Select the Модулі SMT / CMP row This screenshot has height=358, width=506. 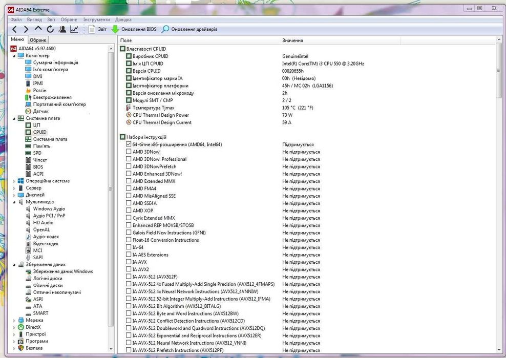pyautogui.click(x=307, y=100)
